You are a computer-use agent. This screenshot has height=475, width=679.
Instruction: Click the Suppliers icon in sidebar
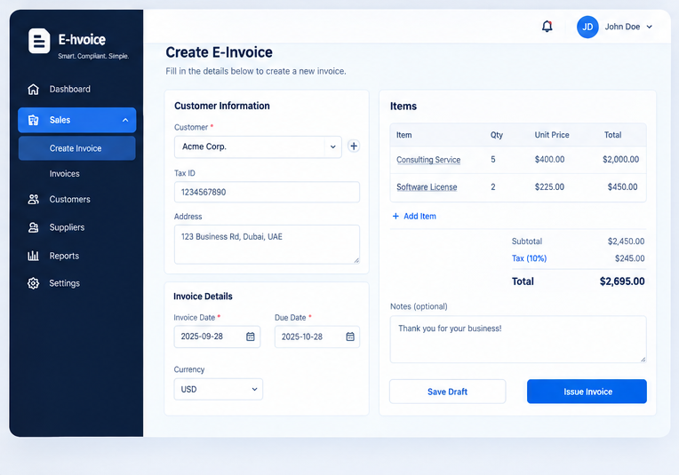[34, 227]
